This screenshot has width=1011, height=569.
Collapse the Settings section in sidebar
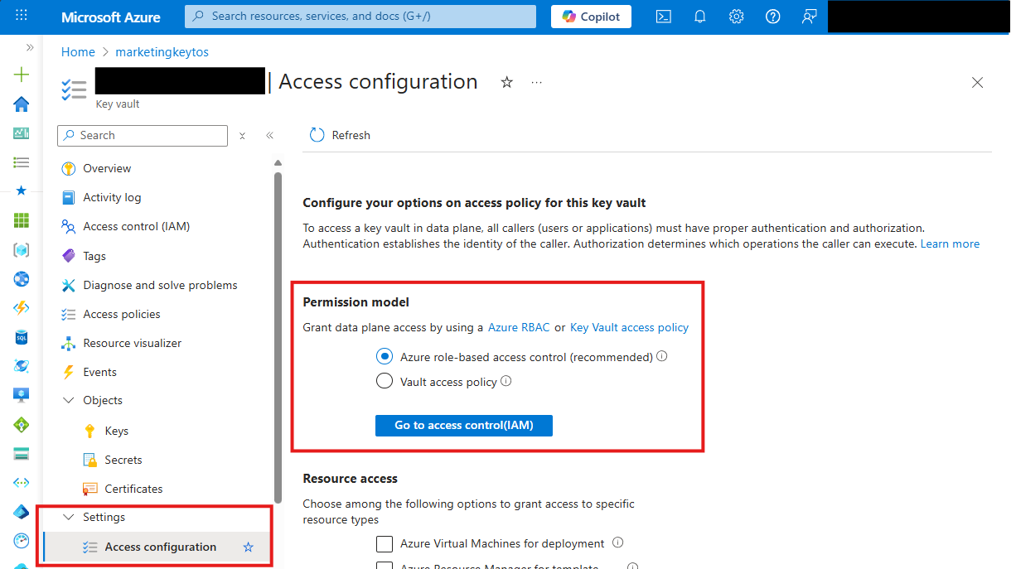69,518
